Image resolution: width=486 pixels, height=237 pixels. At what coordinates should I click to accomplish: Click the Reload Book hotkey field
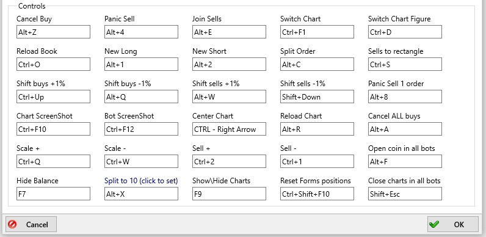pos(53,64)
